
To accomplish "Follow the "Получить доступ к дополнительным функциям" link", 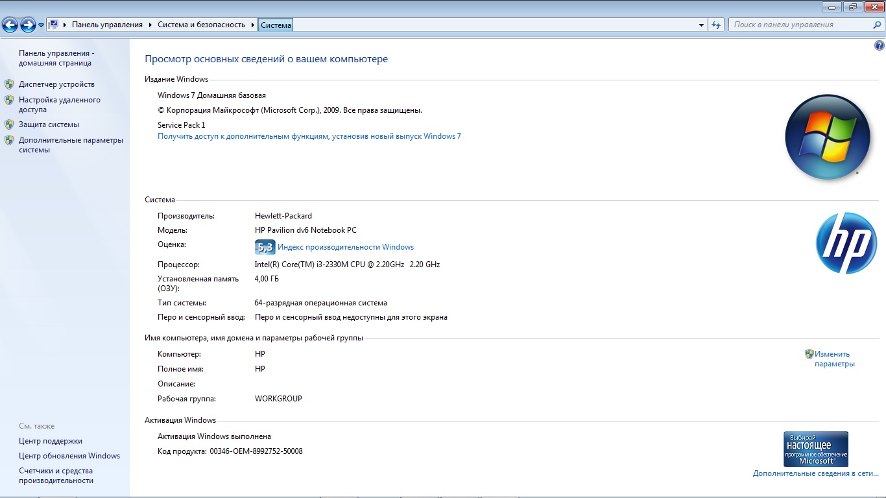I will pyautogui.click(x=309, y=136).
